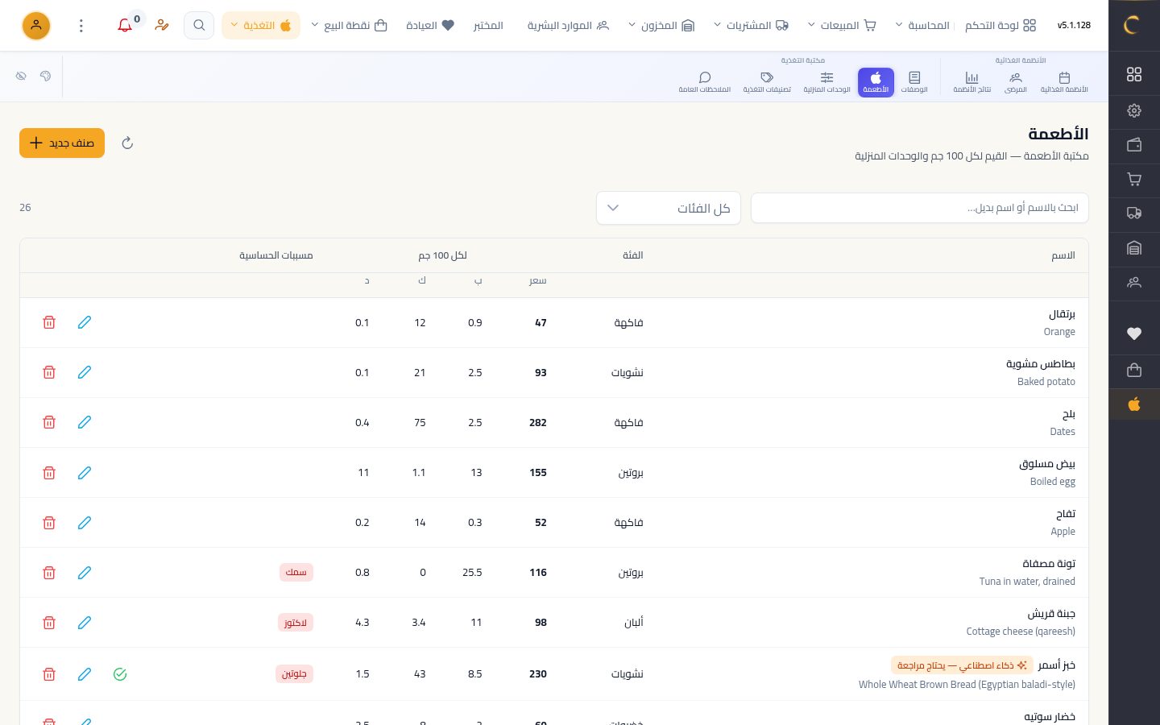
Task: Click the user-edit icon beside the bell
Action: tap(162, 26)
